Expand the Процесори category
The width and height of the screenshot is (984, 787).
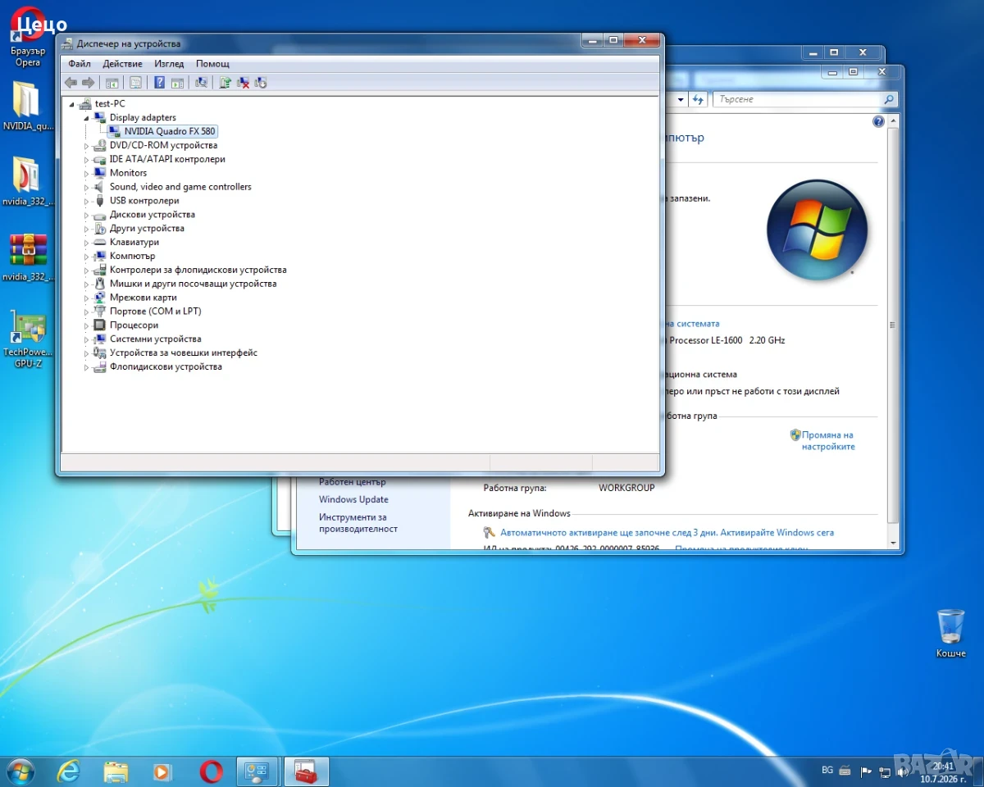tap(87, 325)
